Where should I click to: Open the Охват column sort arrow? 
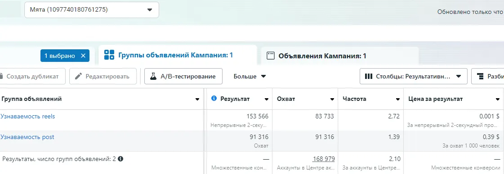332,100
